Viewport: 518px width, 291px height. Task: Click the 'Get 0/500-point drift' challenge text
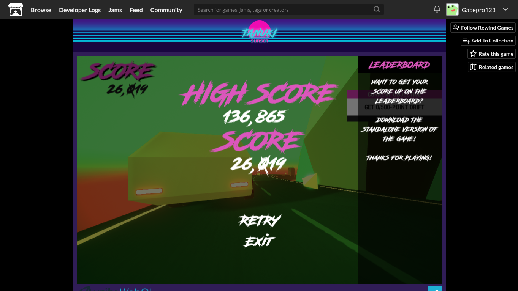click(394, 107)
